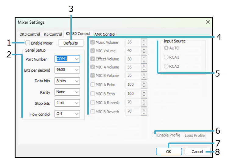Select the RCA2 input source

pos(166,66)
